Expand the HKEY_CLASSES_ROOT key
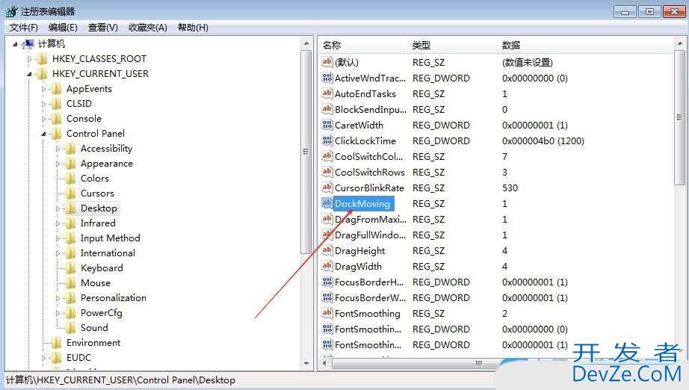Viewport: 689px width, 390px height. (x=29, y=59)
